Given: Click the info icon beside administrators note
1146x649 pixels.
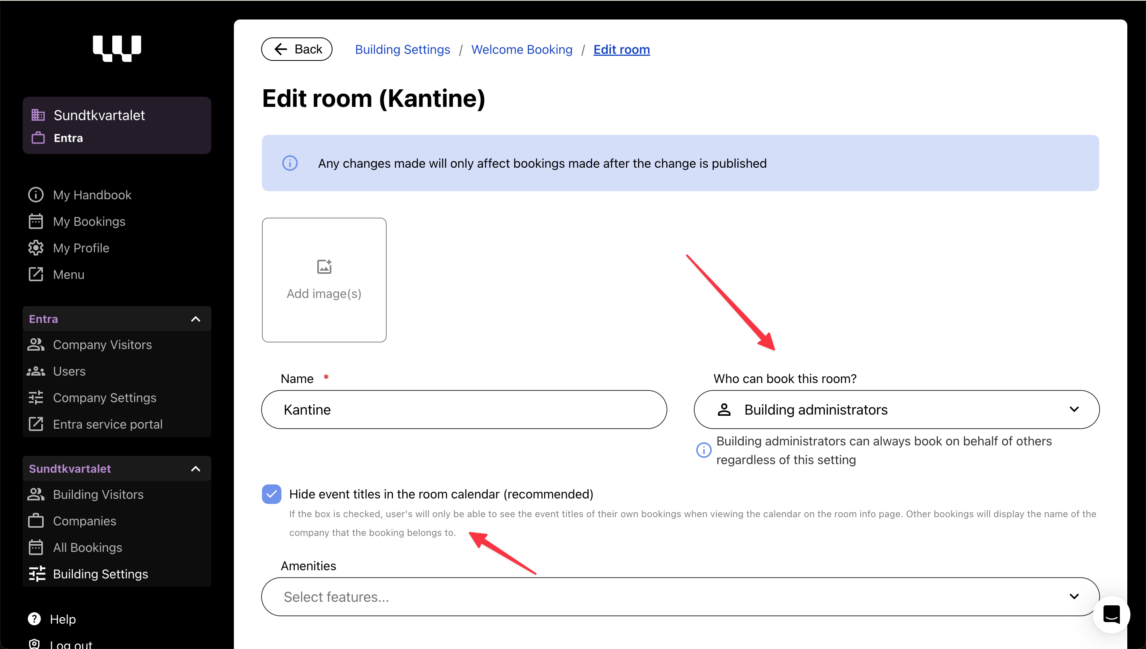Looking at the screenshot, I should (704, 450).
